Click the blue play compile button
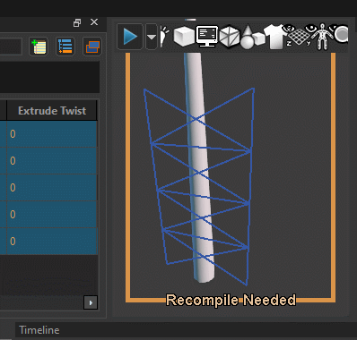357x340 pixels. point(130,37)
